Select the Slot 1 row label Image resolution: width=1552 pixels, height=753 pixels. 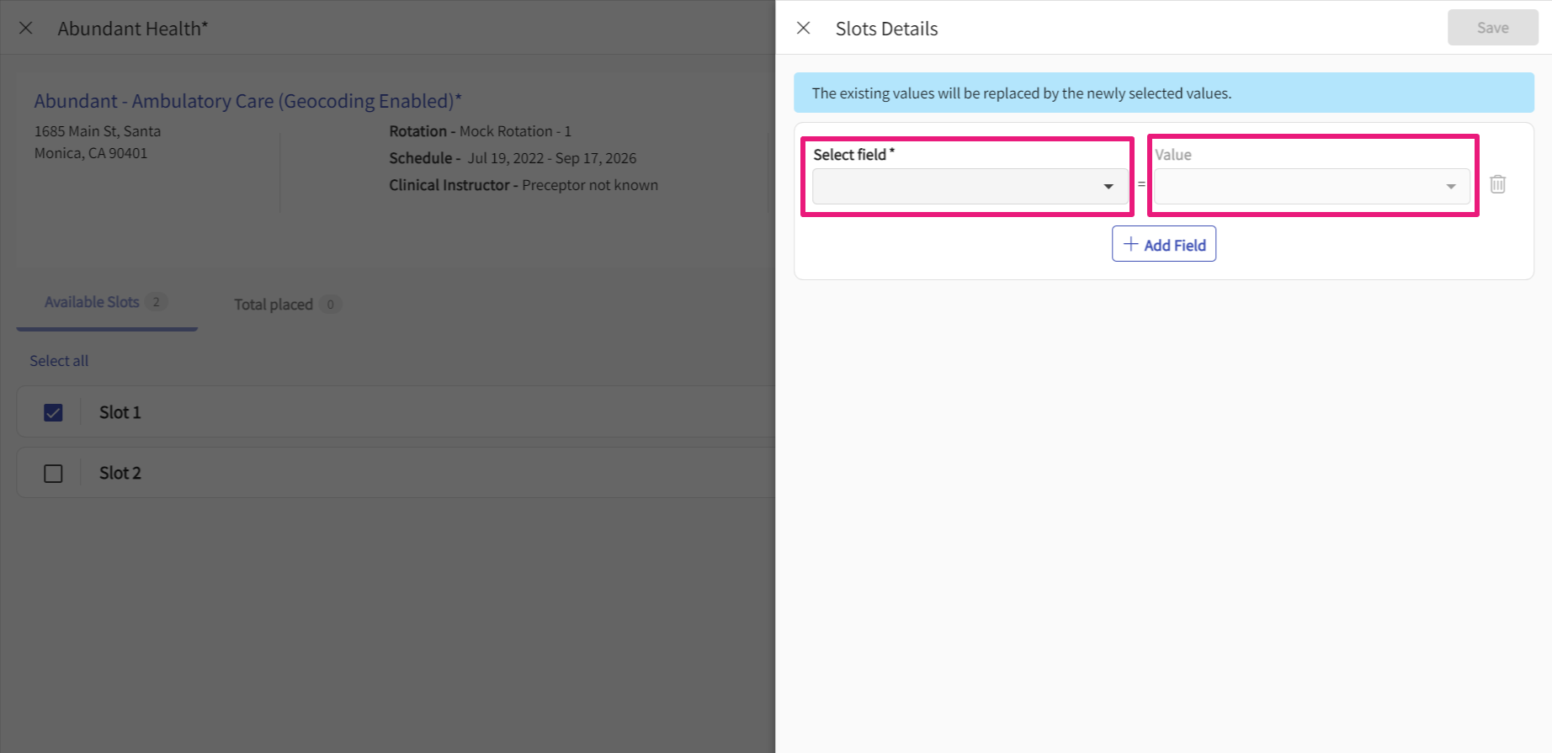tap(120, 412)
